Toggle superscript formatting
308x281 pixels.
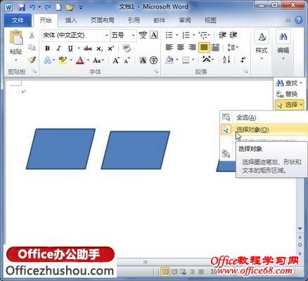click(x=110, y=48)
